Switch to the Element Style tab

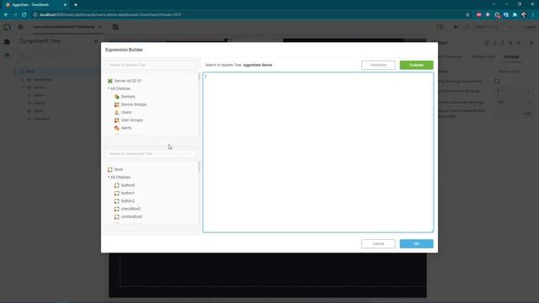click(483, 56)
